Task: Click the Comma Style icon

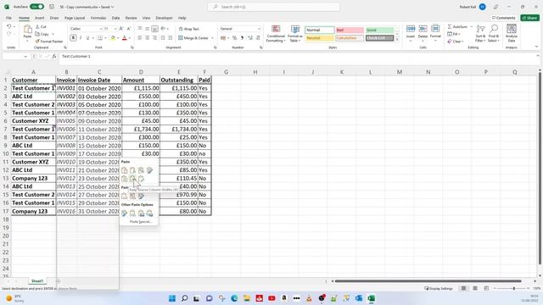Action: click(x=242, y=37)
